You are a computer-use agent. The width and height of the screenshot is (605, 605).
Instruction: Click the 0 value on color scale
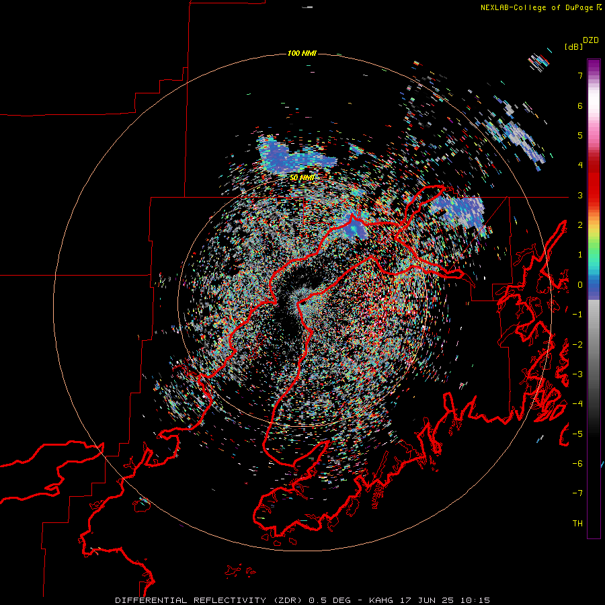[580, 285]
